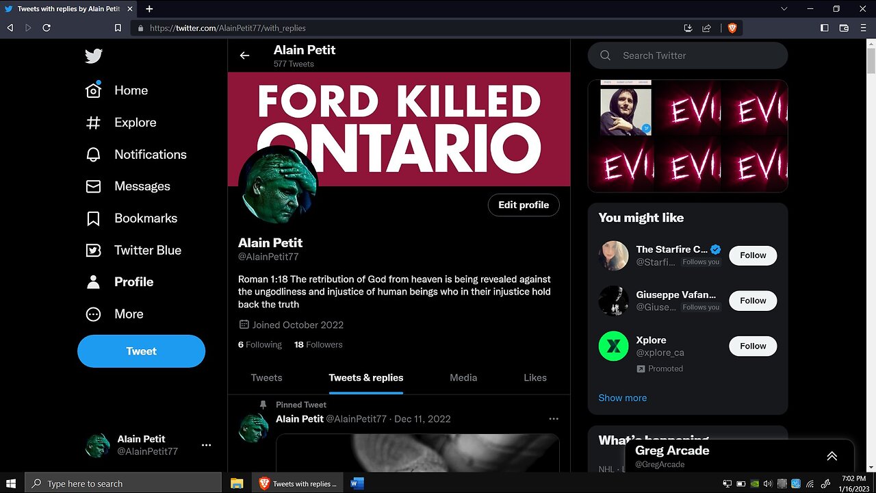Open the hooded person media thumbnail
Viewport: 876px width, 493px height.
626,108
